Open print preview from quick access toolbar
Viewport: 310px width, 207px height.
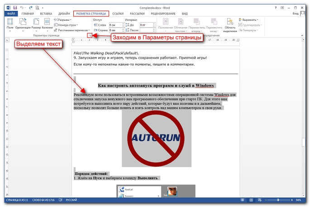[x=38, y=8]
